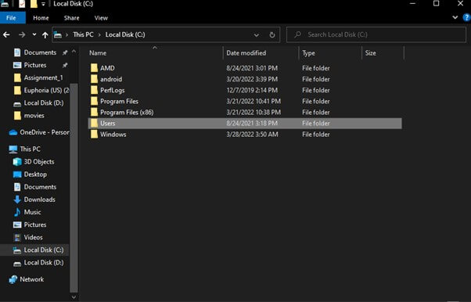Select This PC monitor icon in sidebar
Viewport: 471px width, 302px height.
(13, 149)
